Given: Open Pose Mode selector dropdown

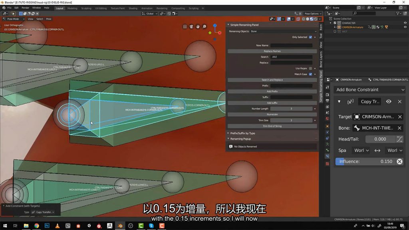Looking at the screenshot, I should click(x=14, y=19).
